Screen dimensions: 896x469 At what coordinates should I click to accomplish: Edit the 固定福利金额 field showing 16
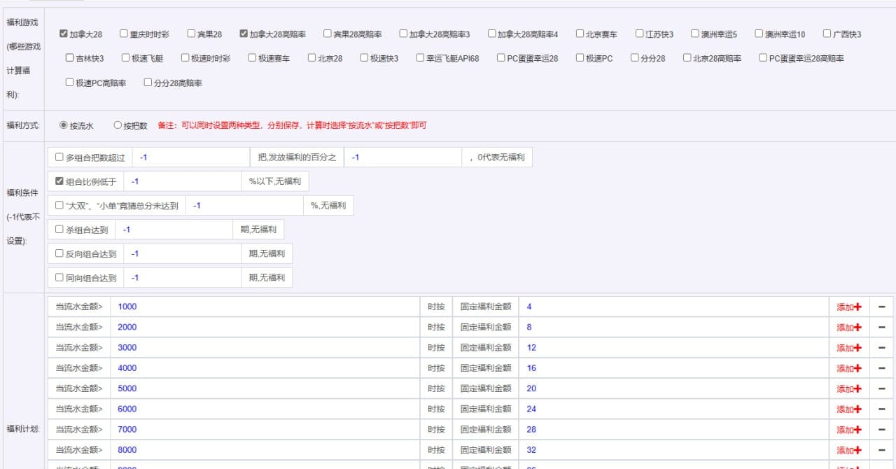click(674, 368)
